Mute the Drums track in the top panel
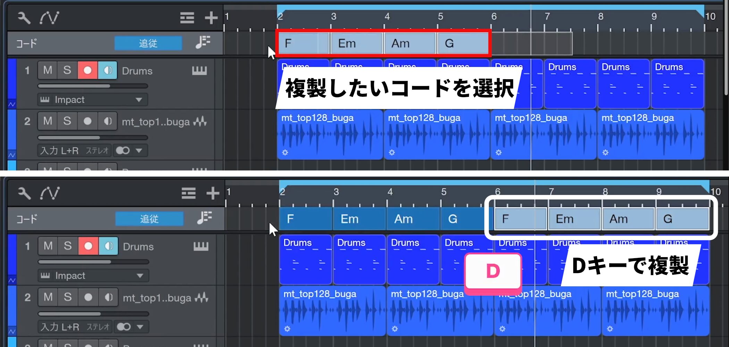This screenshot has width=729, height=347. (x=48, y=70)
